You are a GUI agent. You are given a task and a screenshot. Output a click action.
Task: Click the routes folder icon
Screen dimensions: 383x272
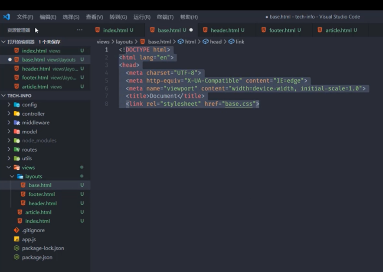[17, 149]
